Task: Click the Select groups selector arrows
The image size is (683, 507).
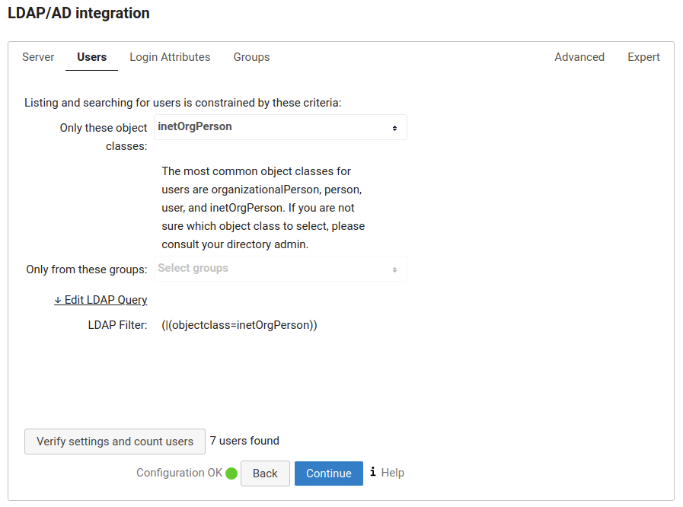Action: point(394,269)
